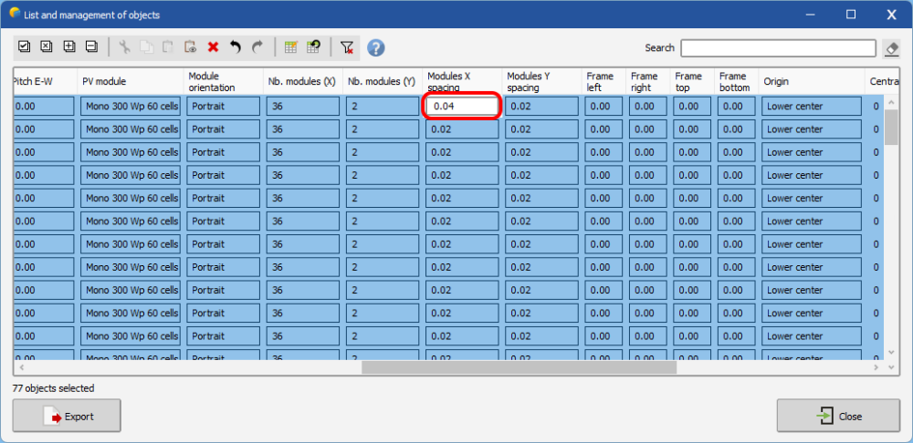This screenshot has height=443, width=913.
Task: Select the first row's Origin Lower center cell
Action: click(x=811, y=107)
